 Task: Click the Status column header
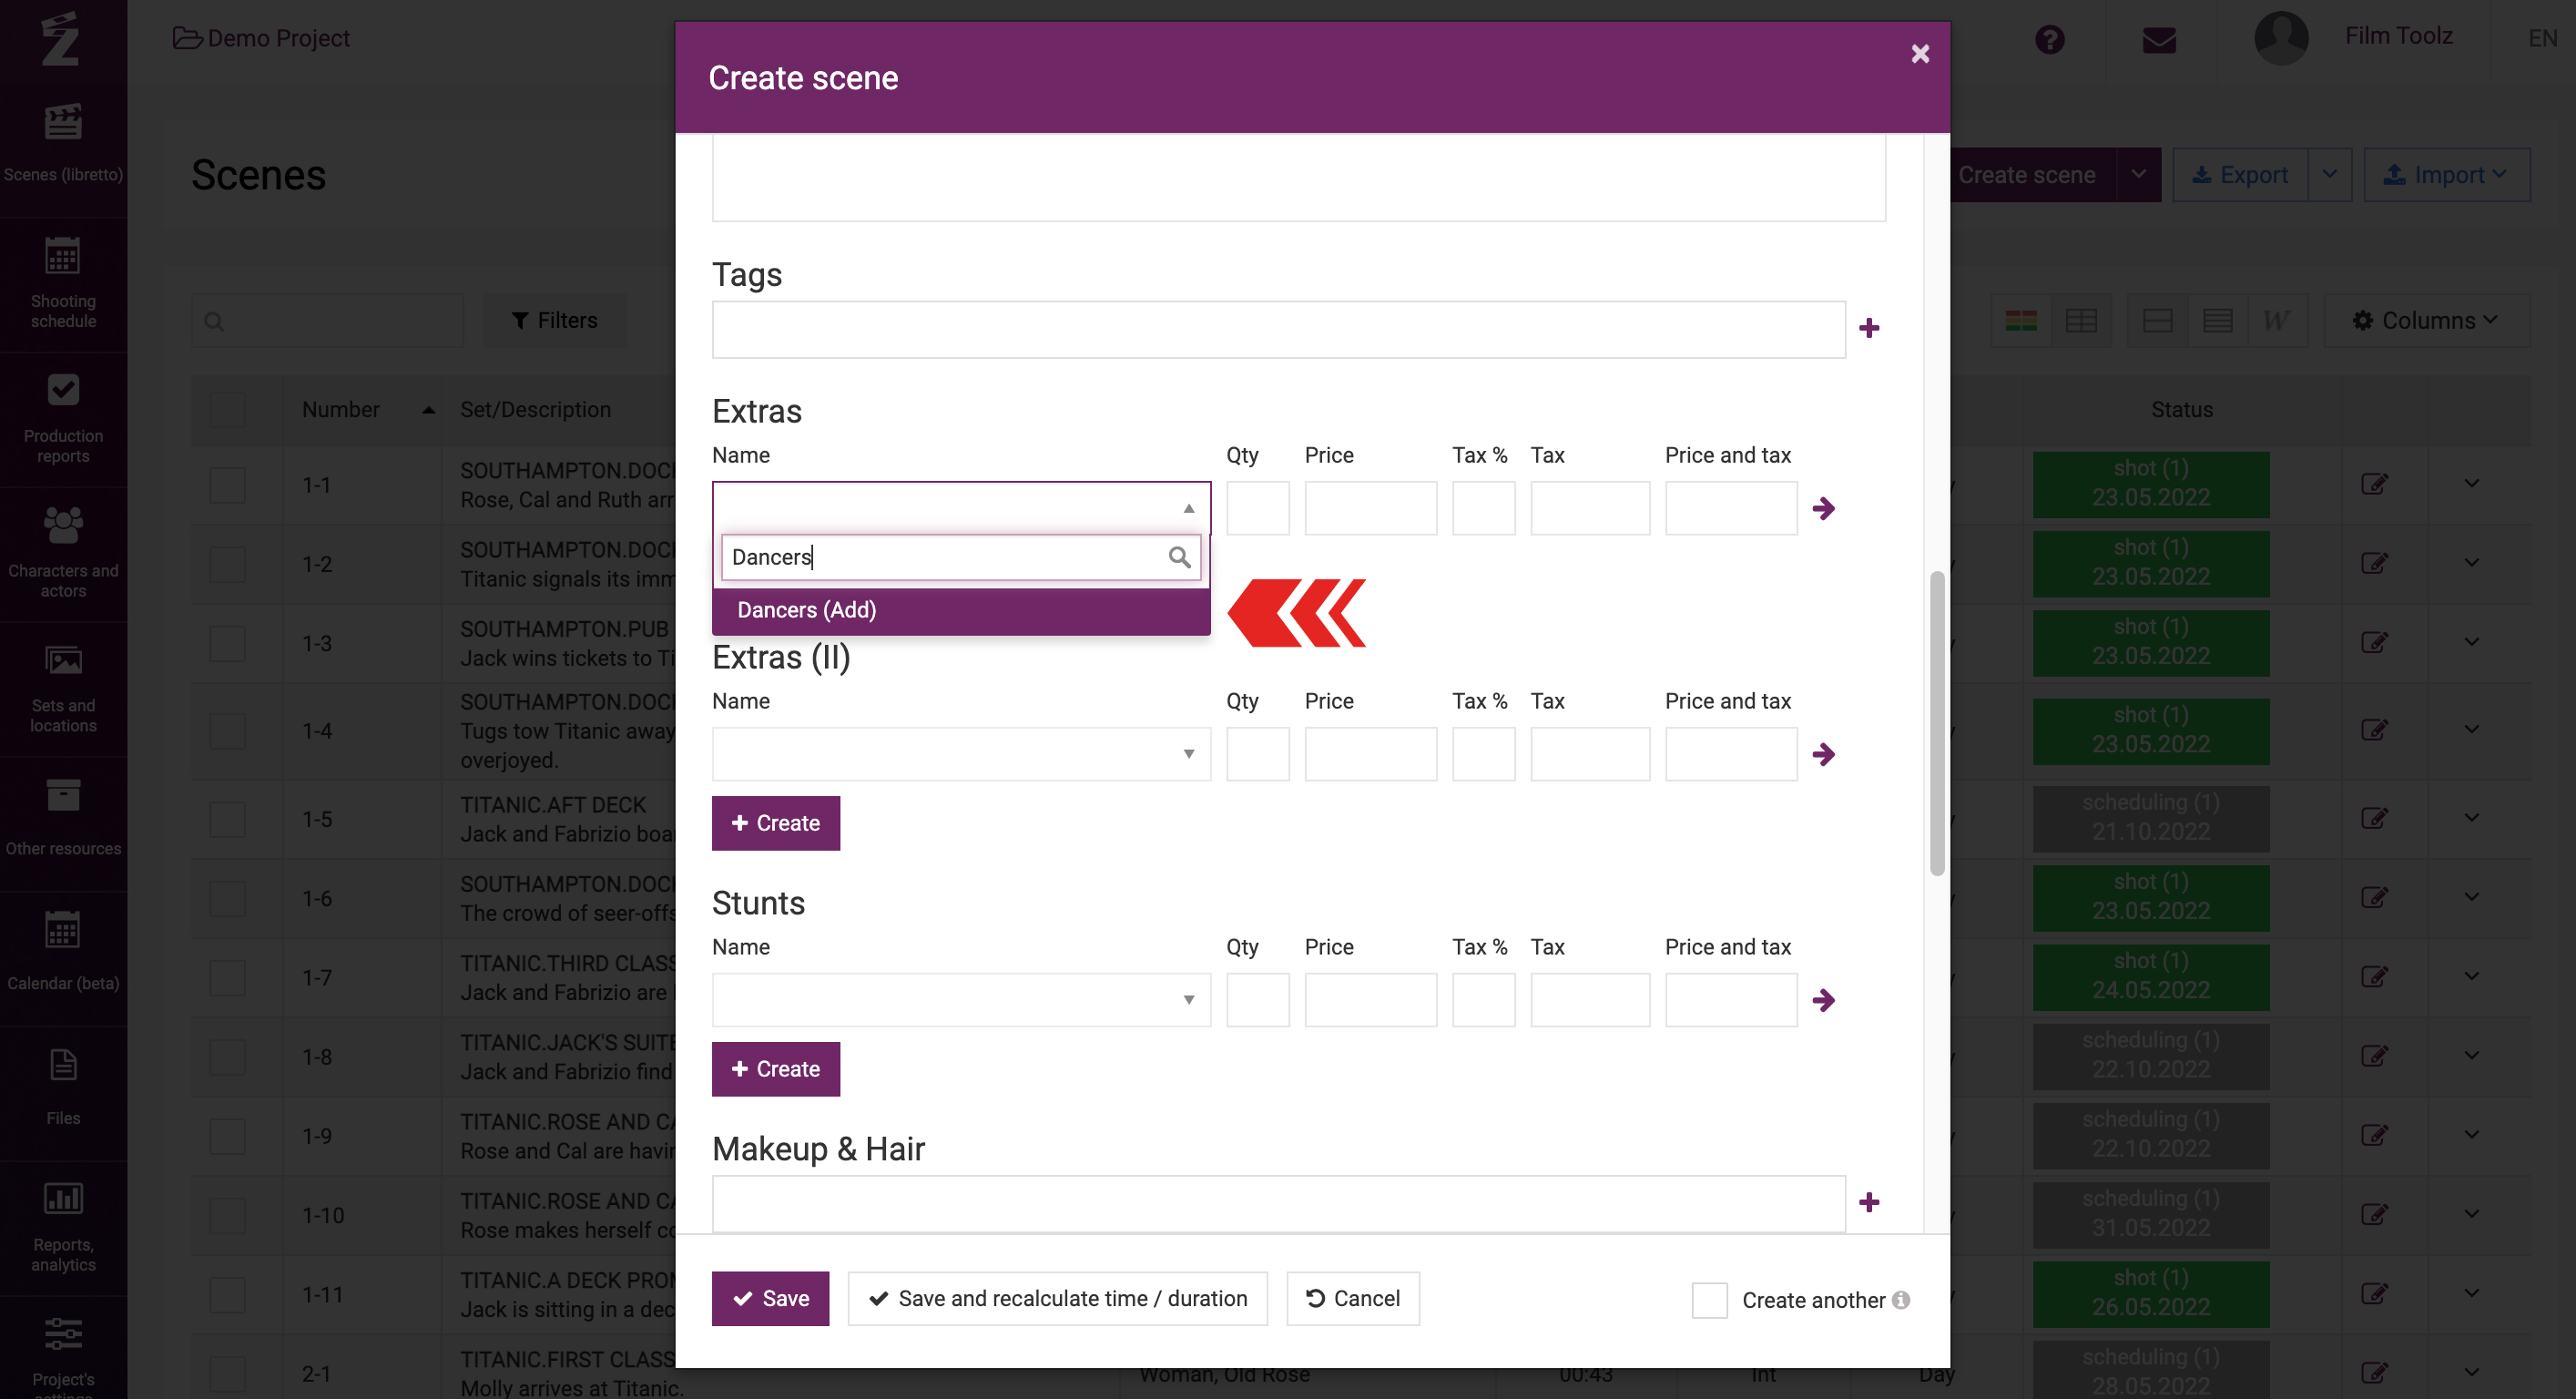2181,410
